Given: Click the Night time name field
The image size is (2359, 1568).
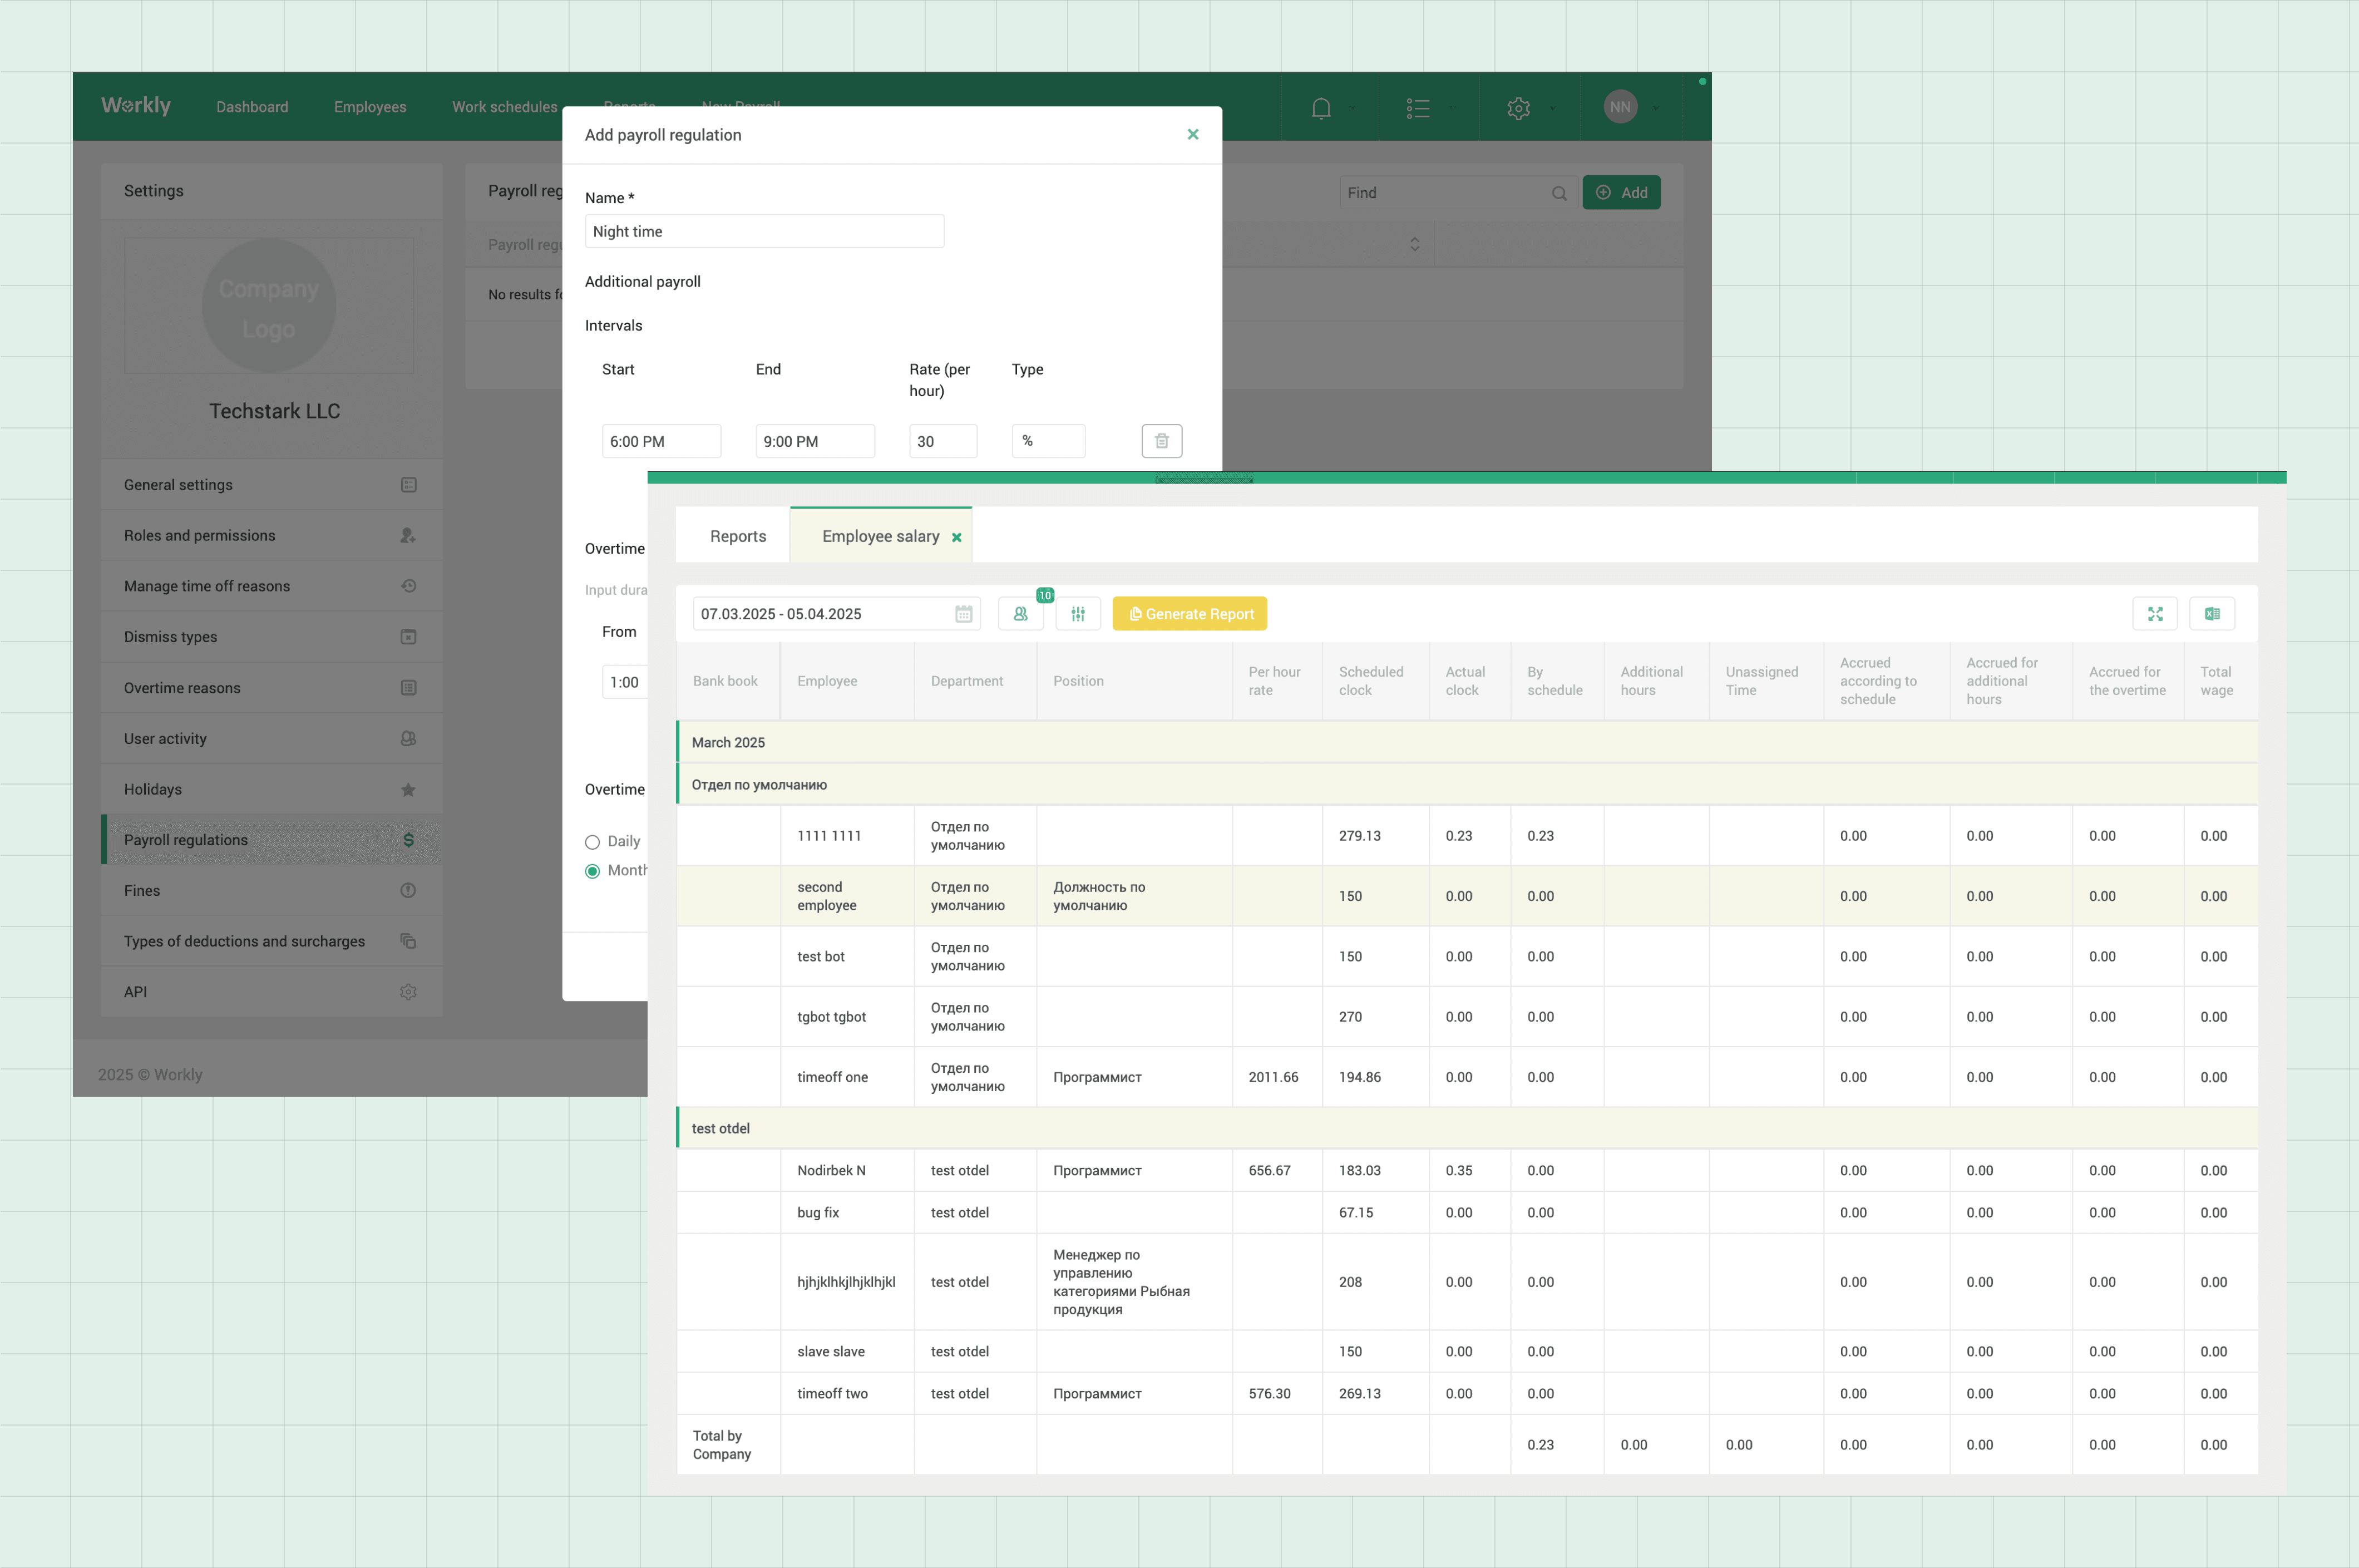Looking at the screenshot, I should point(763,232).
